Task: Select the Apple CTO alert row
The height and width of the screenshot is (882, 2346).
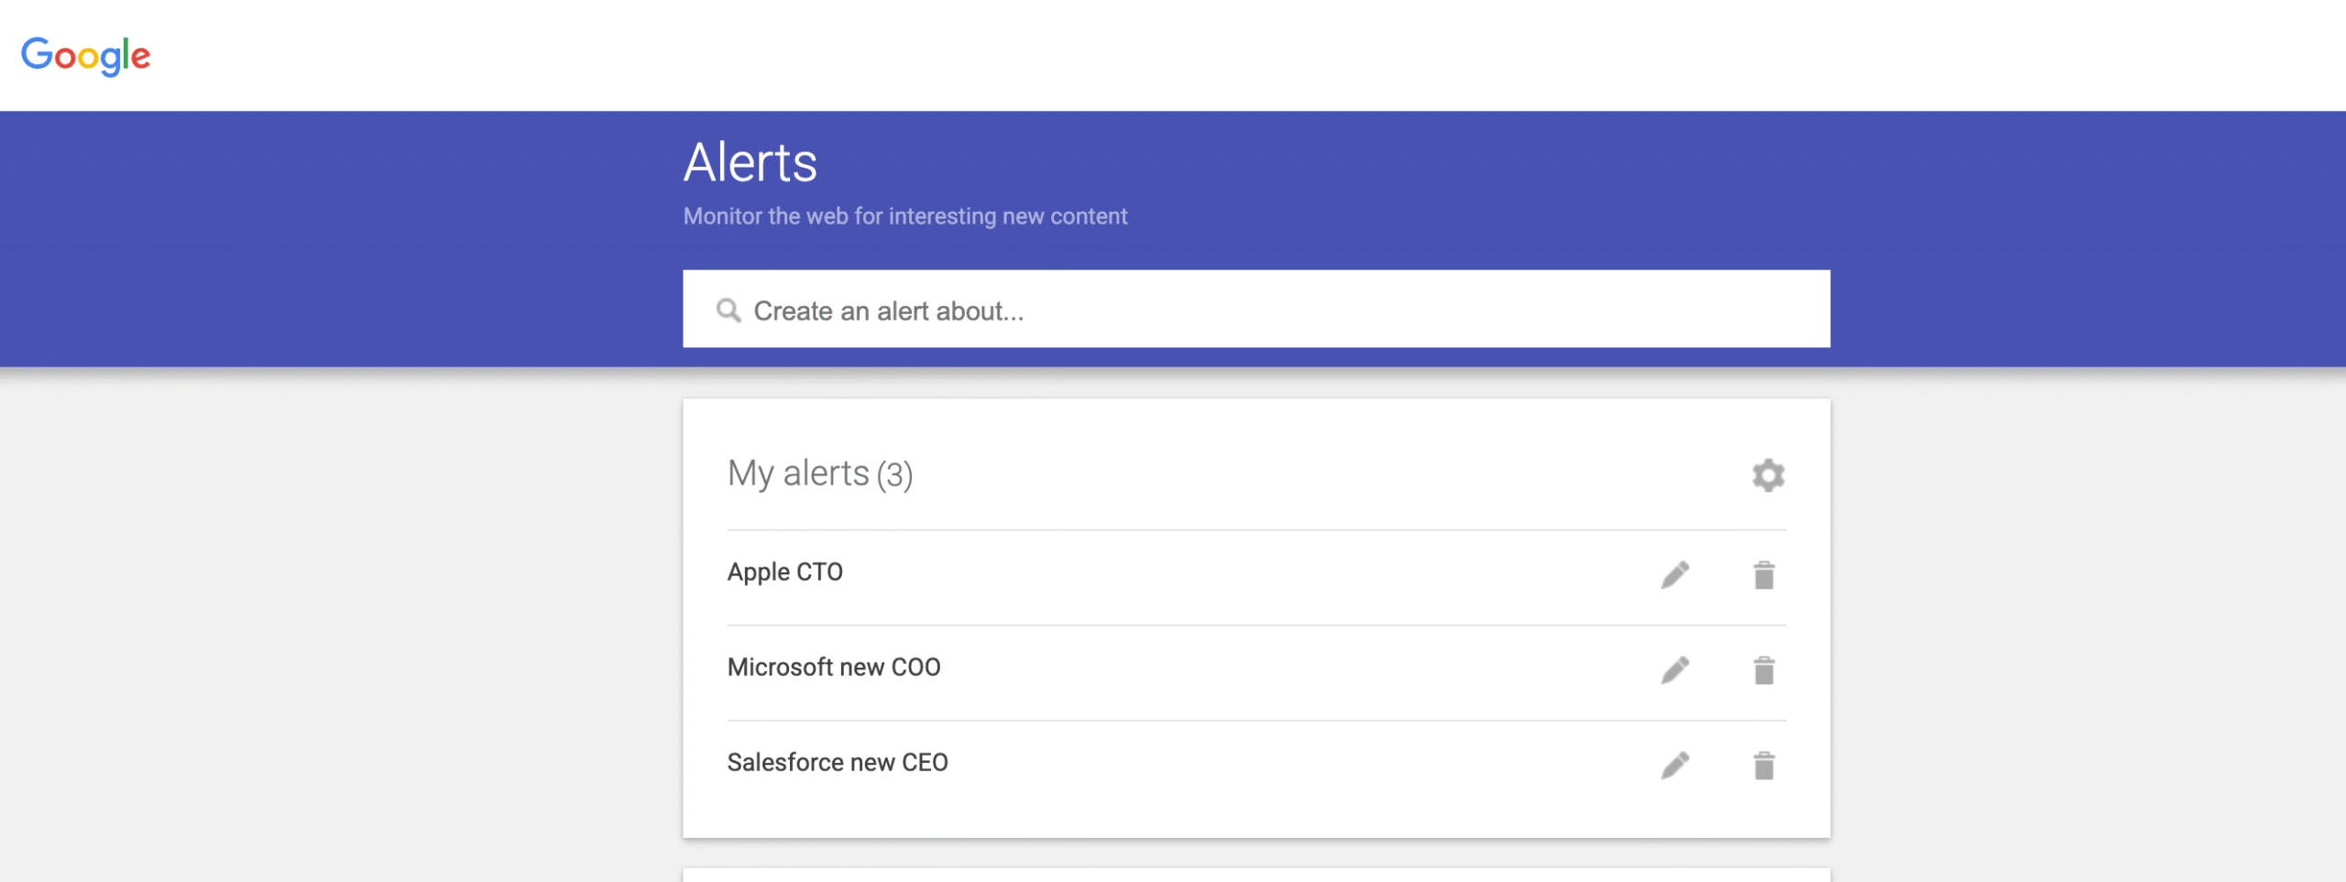Action: coord(785,572)
